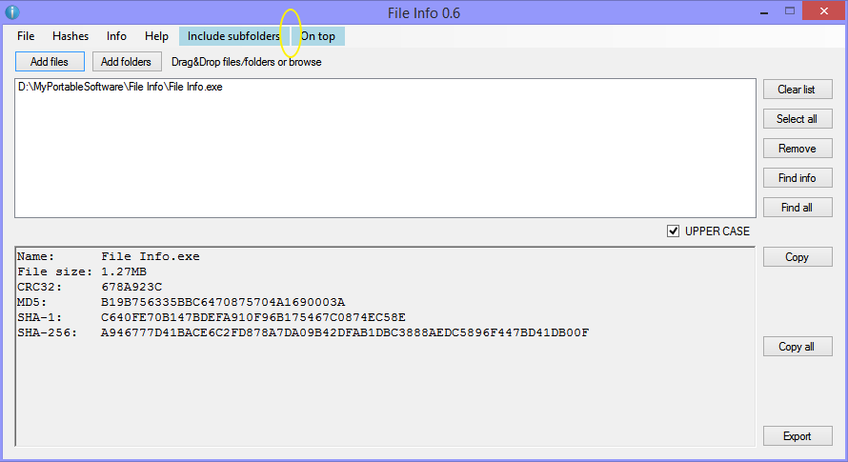This screenshot has width=848, height=462.
Task: Click the File size 1.27MB line
Action: tap(82, 272)
